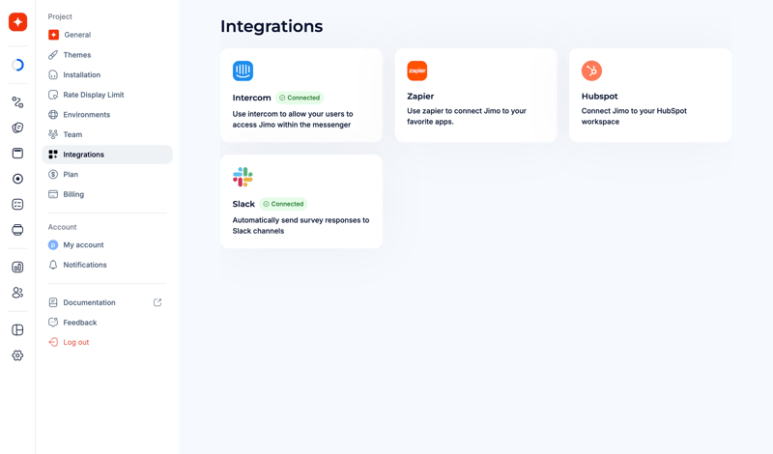773x454 pixels.
Task: Click 'Use intercom to allow your users' text
Action: click(x=293, y=119)
